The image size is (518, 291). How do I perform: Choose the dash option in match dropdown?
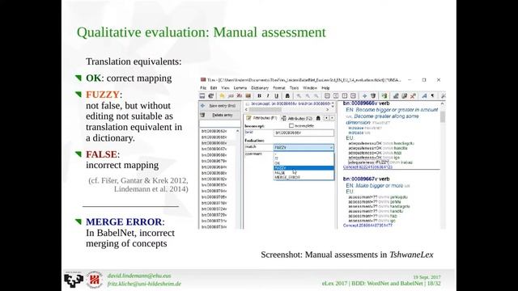[x=304, y=154]
